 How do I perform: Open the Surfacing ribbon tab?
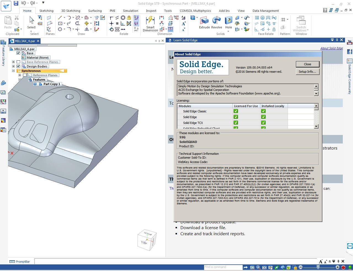pos(95,11)
